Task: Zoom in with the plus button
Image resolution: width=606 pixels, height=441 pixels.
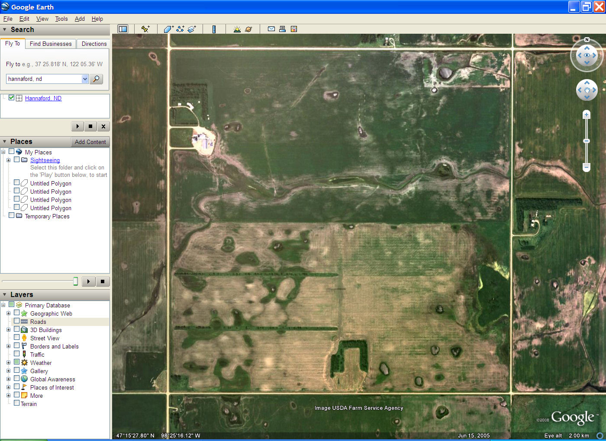Action: pyautogui.click(x=587, y=115)
